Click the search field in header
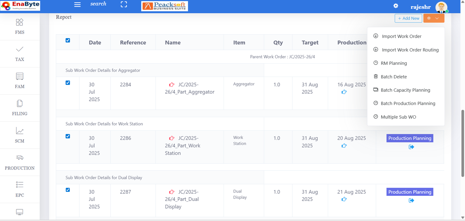 tap(98, 4)
